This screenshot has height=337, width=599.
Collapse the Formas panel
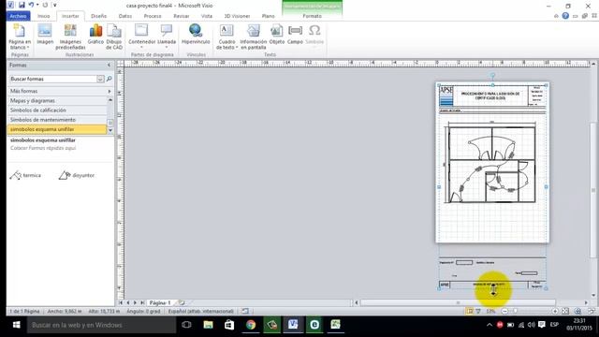[109, 66]
